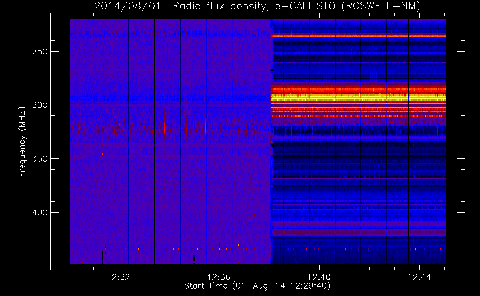Click the 12:36 time tick label
Viewport: 480px width, 296px height.
219,277
